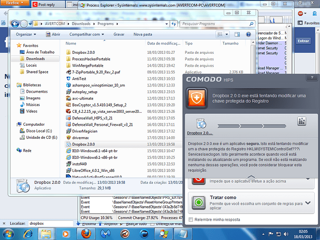Click the Firefox menu button
Screen dimensions: 320x240
tap(15, 3)
